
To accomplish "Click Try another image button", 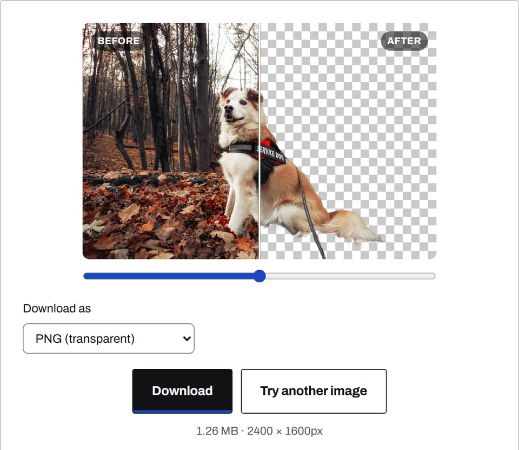I will pyautogui.click(x=314, y=391).
